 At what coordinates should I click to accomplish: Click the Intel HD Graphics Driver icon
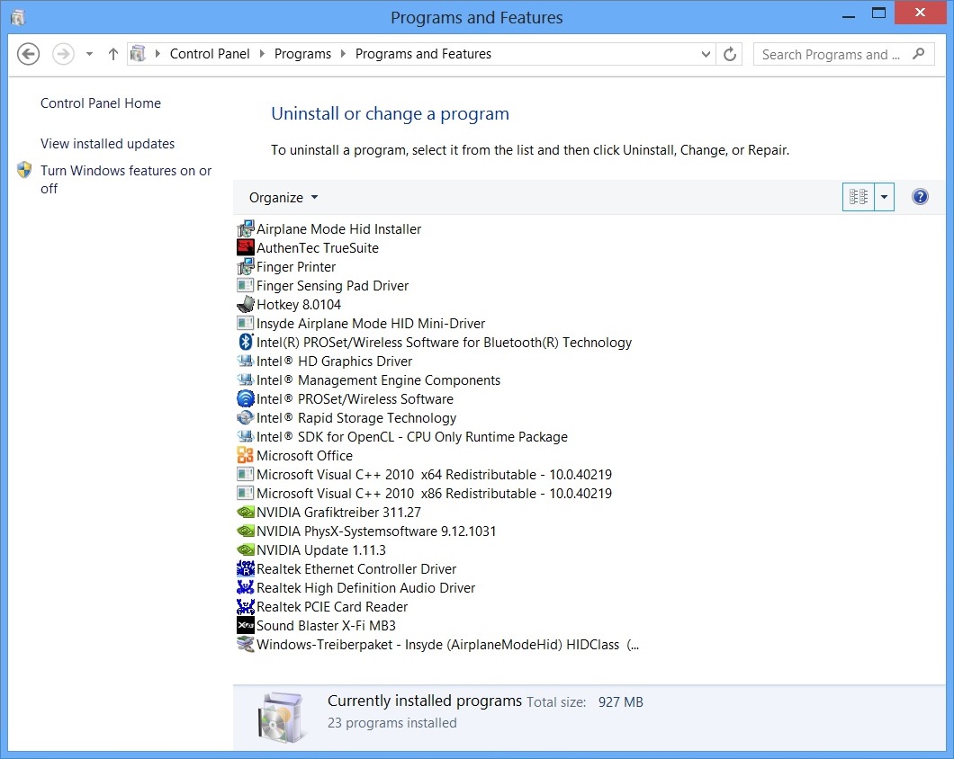(245, 361)
